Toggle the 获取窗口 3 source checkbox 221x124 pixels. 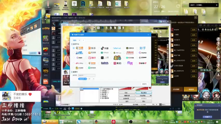point(101,91)
